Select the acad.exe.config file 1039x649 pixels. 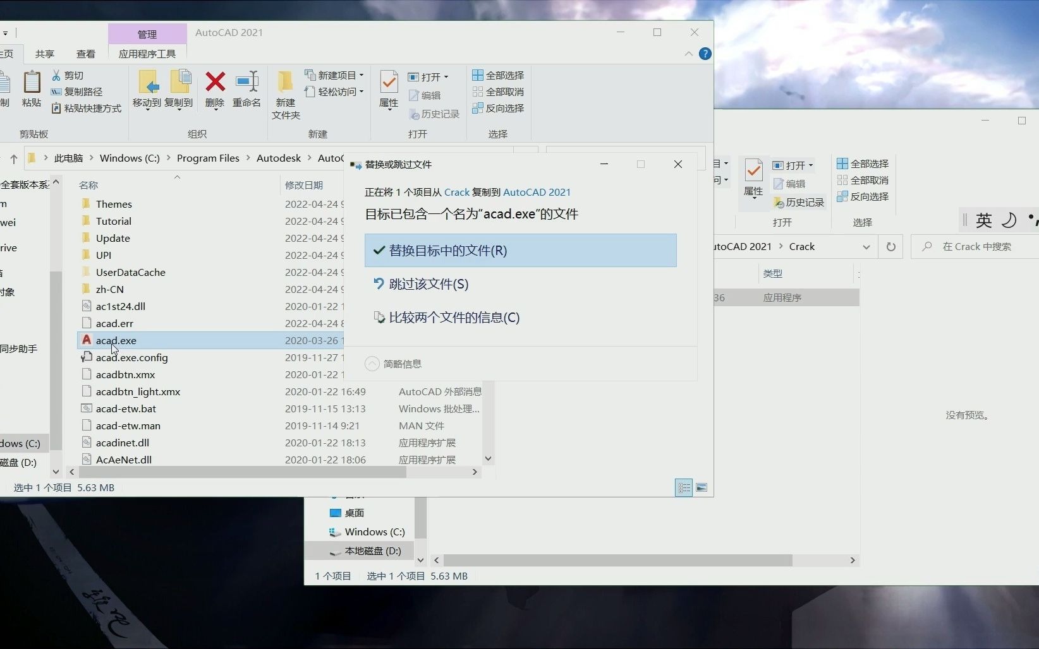pyautogui.click(x=132, y=357)
